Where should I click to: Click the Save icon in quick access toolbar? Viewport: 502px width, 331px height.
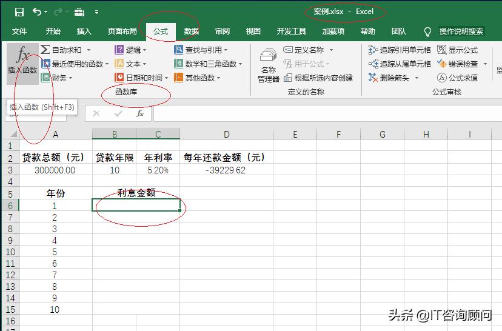(19, 12)
